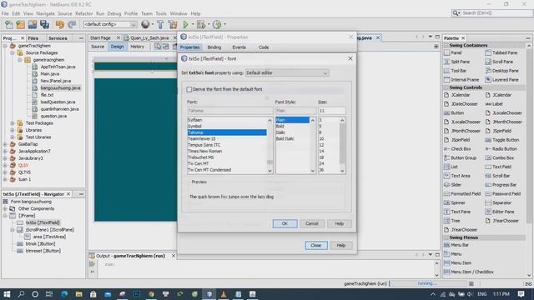
Task: Expand the GiaiBaiTap project node
Action: point(5,144)
